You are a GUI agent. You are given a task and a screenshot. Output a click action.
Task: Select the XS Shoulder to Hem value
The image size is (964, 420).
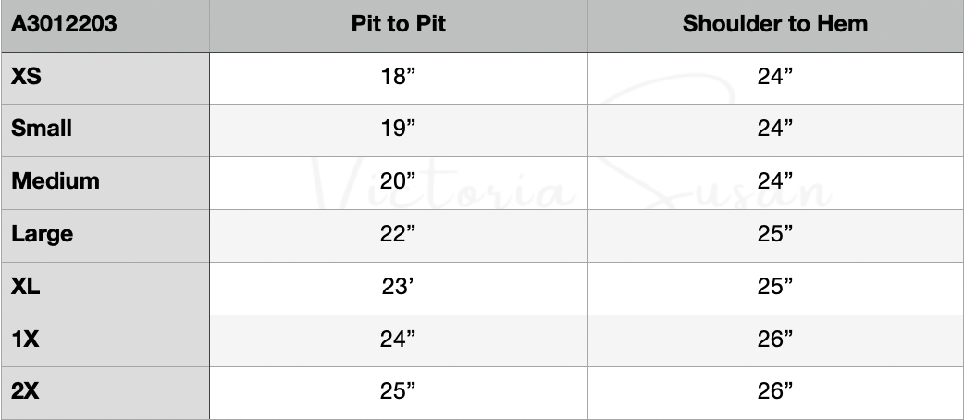[775, 78]
